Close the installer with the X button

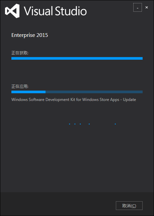[147, 7]
